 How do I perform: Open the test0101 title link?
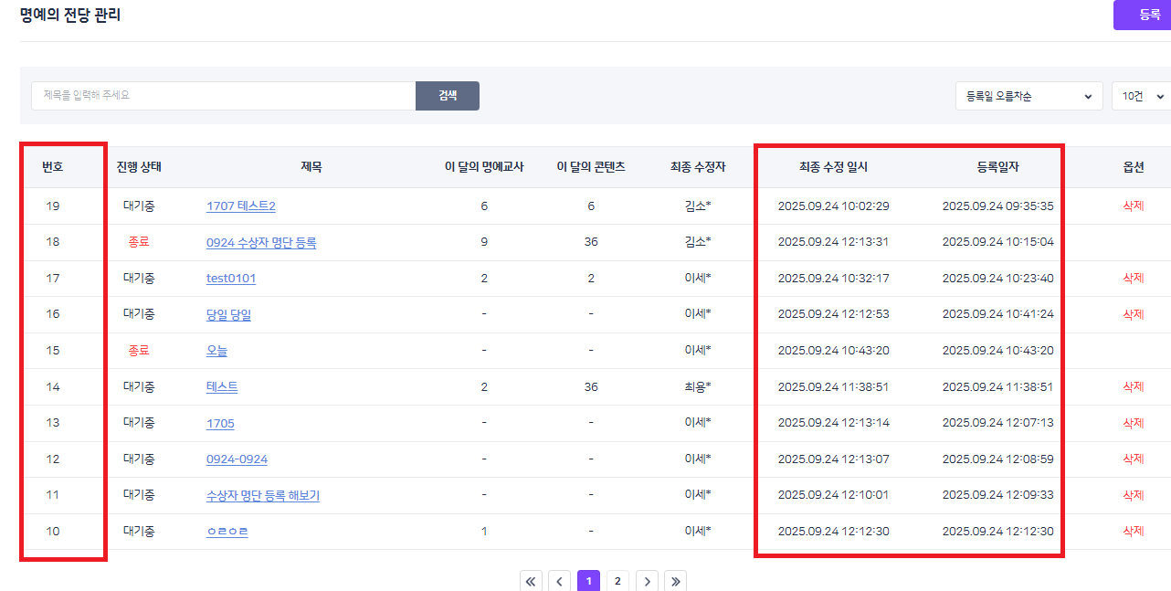[231, 279]
